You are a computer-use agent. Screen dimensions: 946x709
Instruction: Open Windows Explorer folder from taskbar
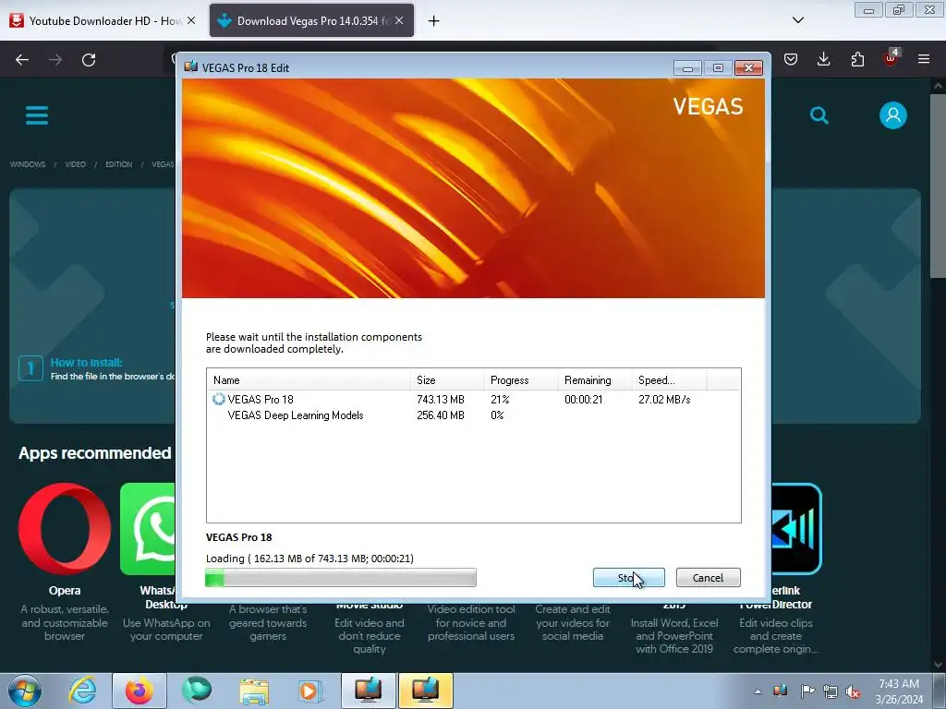pos(254,691)
